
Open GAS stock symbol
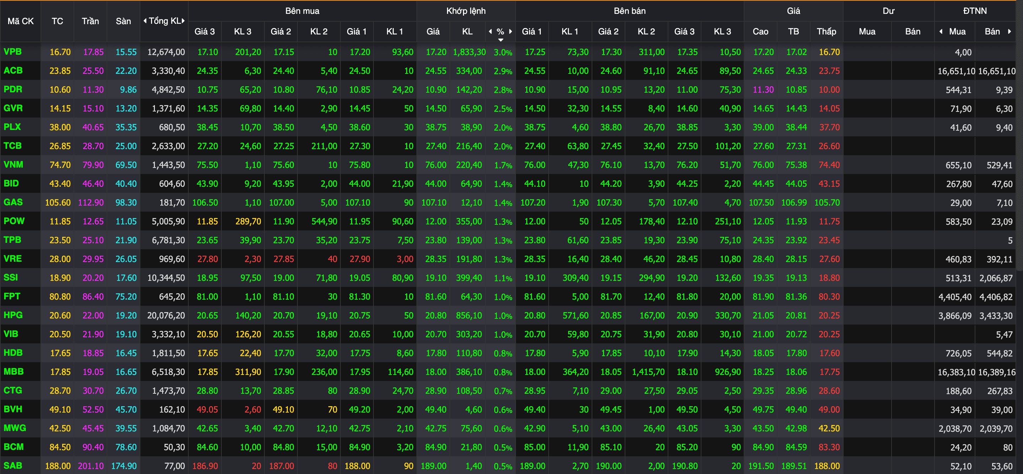click(x=13, y=202)
